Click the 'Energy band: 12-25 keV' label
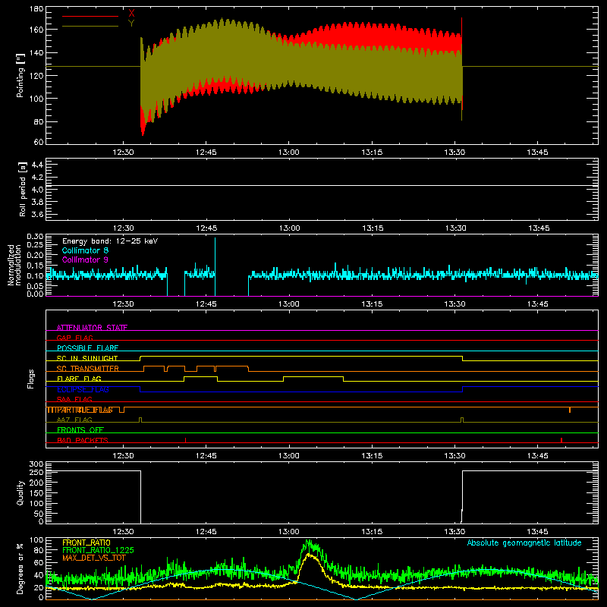The image size is (607, 607). [110, 241]
